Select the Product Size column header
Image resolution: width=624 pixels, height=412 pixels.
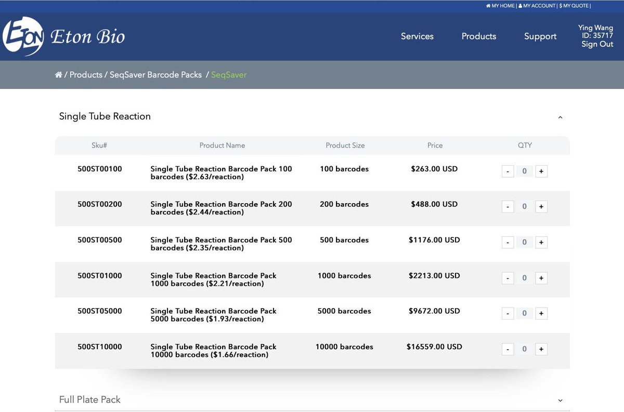[x=345, y=145]
